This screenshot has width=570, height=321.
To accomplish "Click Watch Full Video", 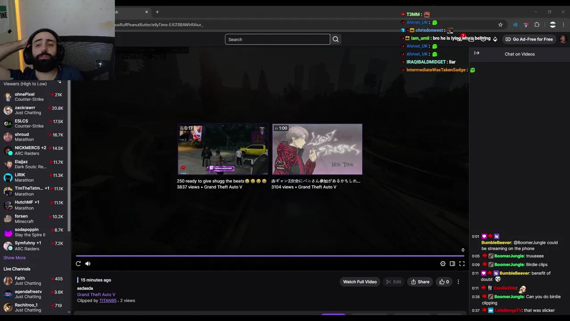I will (x=360, y=282).
